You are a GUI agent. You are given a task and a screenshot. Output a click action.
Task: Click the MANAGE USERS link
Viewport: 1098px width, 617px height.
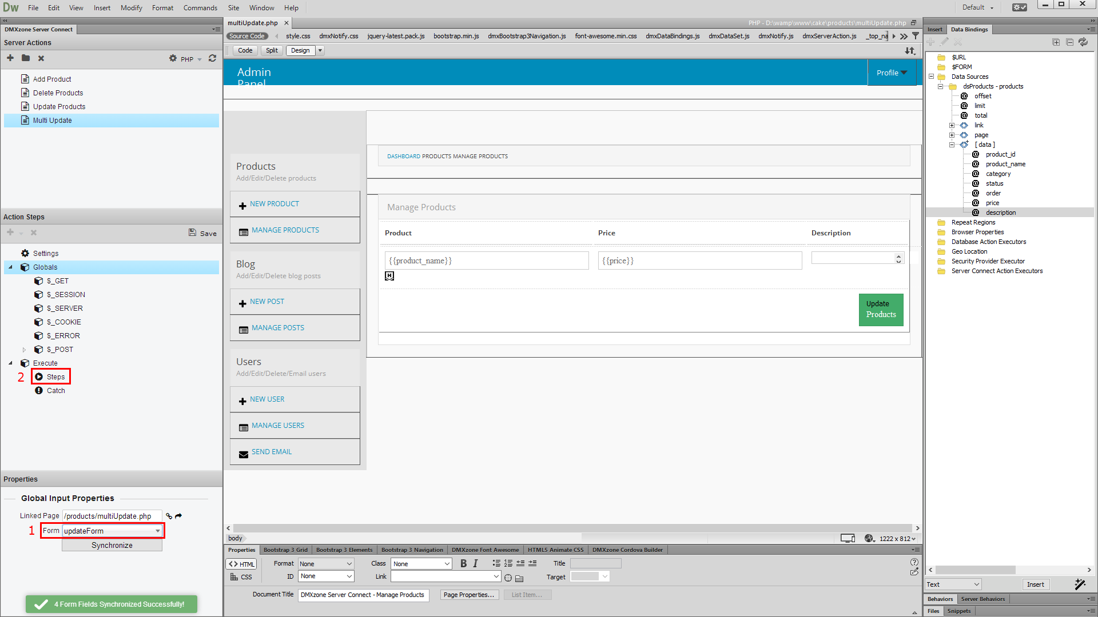click(x=278, y=426)
